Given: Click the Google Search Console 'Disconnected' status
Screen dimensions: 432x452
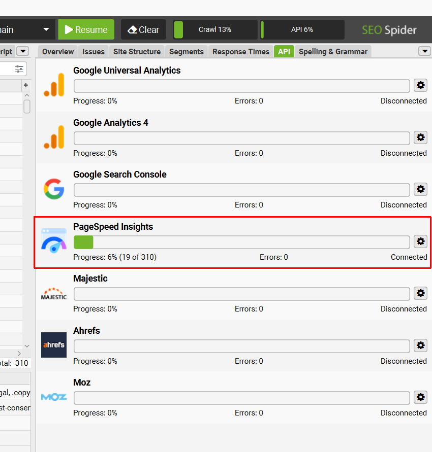Looking at the screenshot, I should [404, 204].
